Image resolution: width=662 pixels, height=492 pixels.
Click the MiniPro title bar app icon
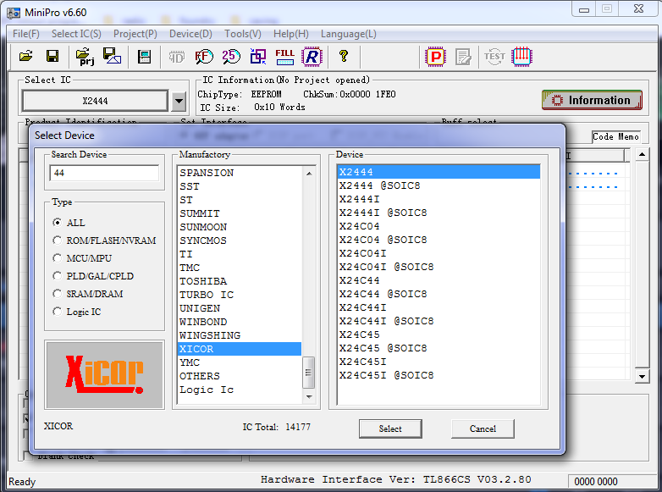[x=14, y=12]
